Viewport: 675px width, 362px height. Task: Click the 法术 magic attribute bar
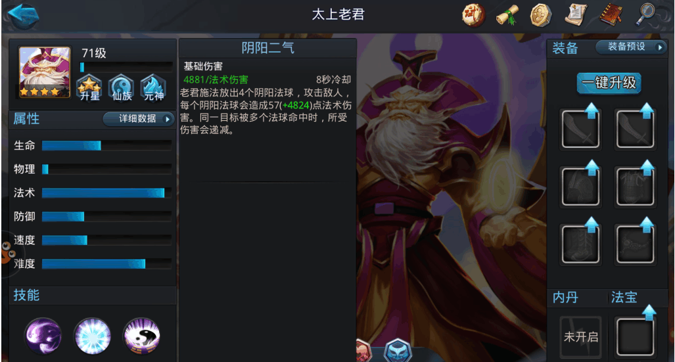(x=106, y=193)
